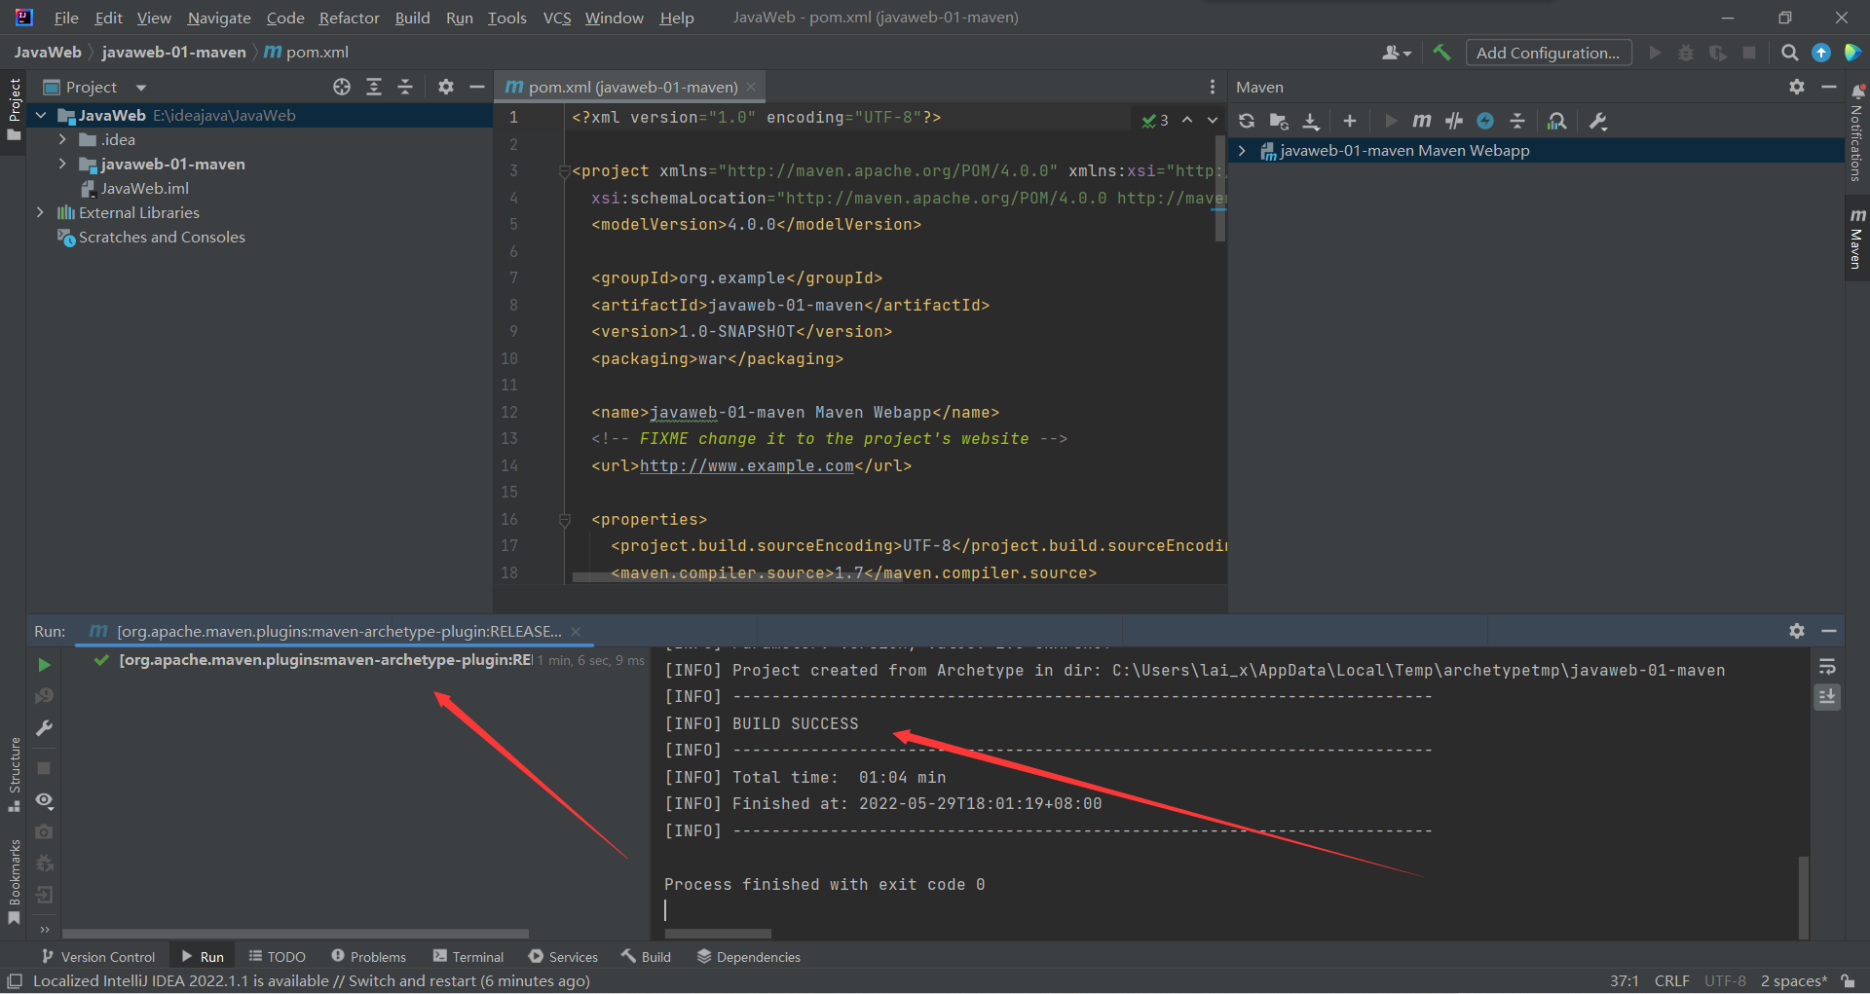This screenshot has height=994, width=1870.
Task: Open run configuration wrench in Run panel
Action: tap(44, 728)
